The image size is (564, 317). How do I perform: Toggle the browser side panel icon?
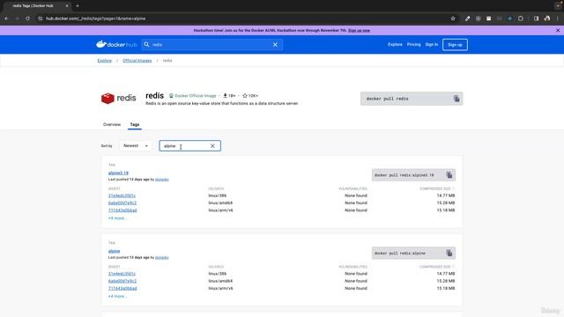click(x=536, y=18)
